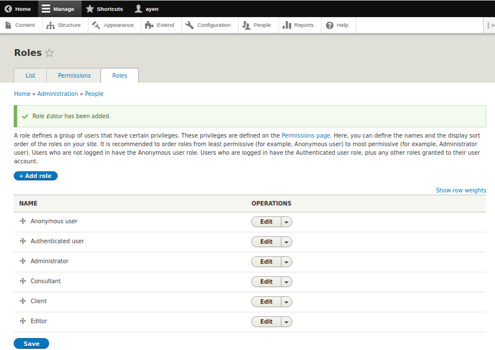This screenshot has width=495, height=350.
Task: Click the drag handle for Anonymous user
Action: pos(23,221)
